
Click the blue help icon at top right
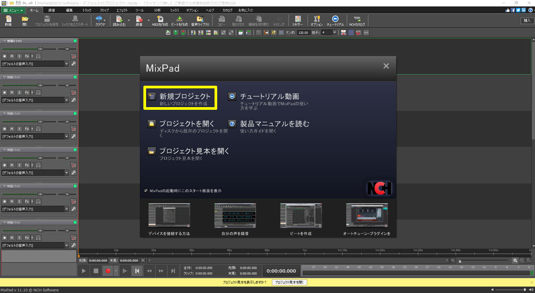(530, 10)
